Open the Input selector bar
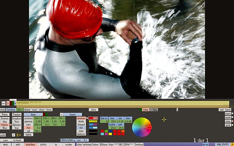 coord(73,115)
